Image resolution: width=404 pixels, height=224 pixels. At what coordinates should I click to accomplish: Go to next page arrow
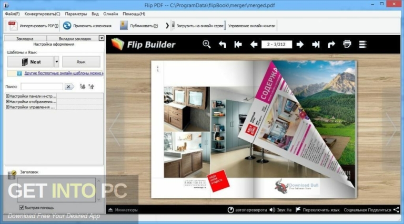300,45
